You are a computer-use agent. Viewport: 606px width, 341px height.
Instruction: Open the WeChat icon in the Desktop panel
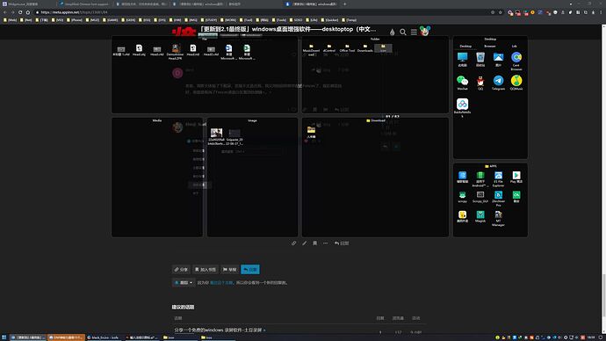tap(462, 81)
